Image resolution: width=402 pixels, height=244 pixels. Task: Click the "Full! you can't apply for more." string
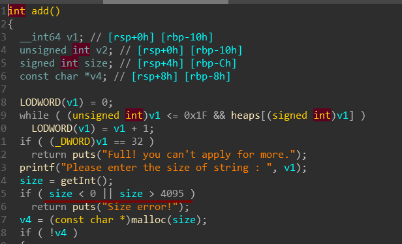[x=199, y=155]
